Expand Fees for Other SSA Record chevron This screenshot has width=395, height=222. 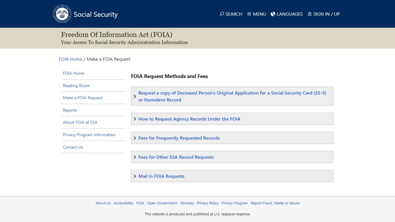[135, 157]
